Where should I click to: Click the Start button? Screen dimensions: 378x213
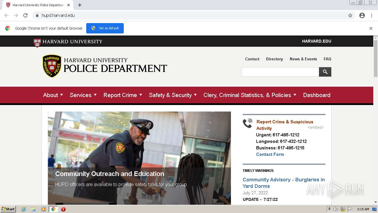point(8,209)
